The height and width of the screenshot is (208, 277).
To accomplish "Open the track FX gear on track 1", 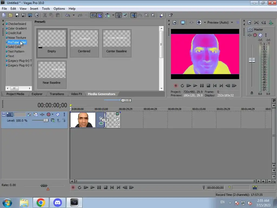I will tap(48, 115).
